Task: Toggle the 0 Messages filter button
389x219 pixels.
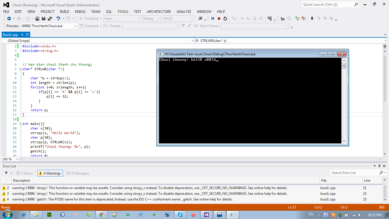Action: click(78, 173)
